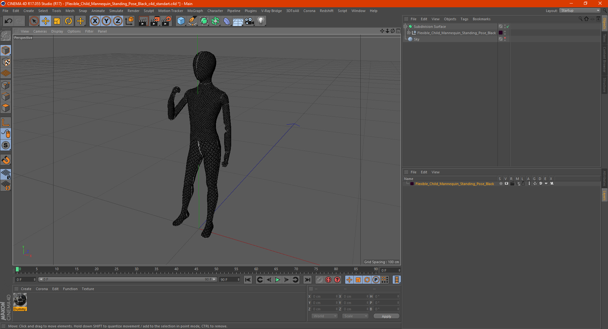Click the magnet tool in left palette
The image size is (608, 329).
pyautogui.click(x=6, y=160)
